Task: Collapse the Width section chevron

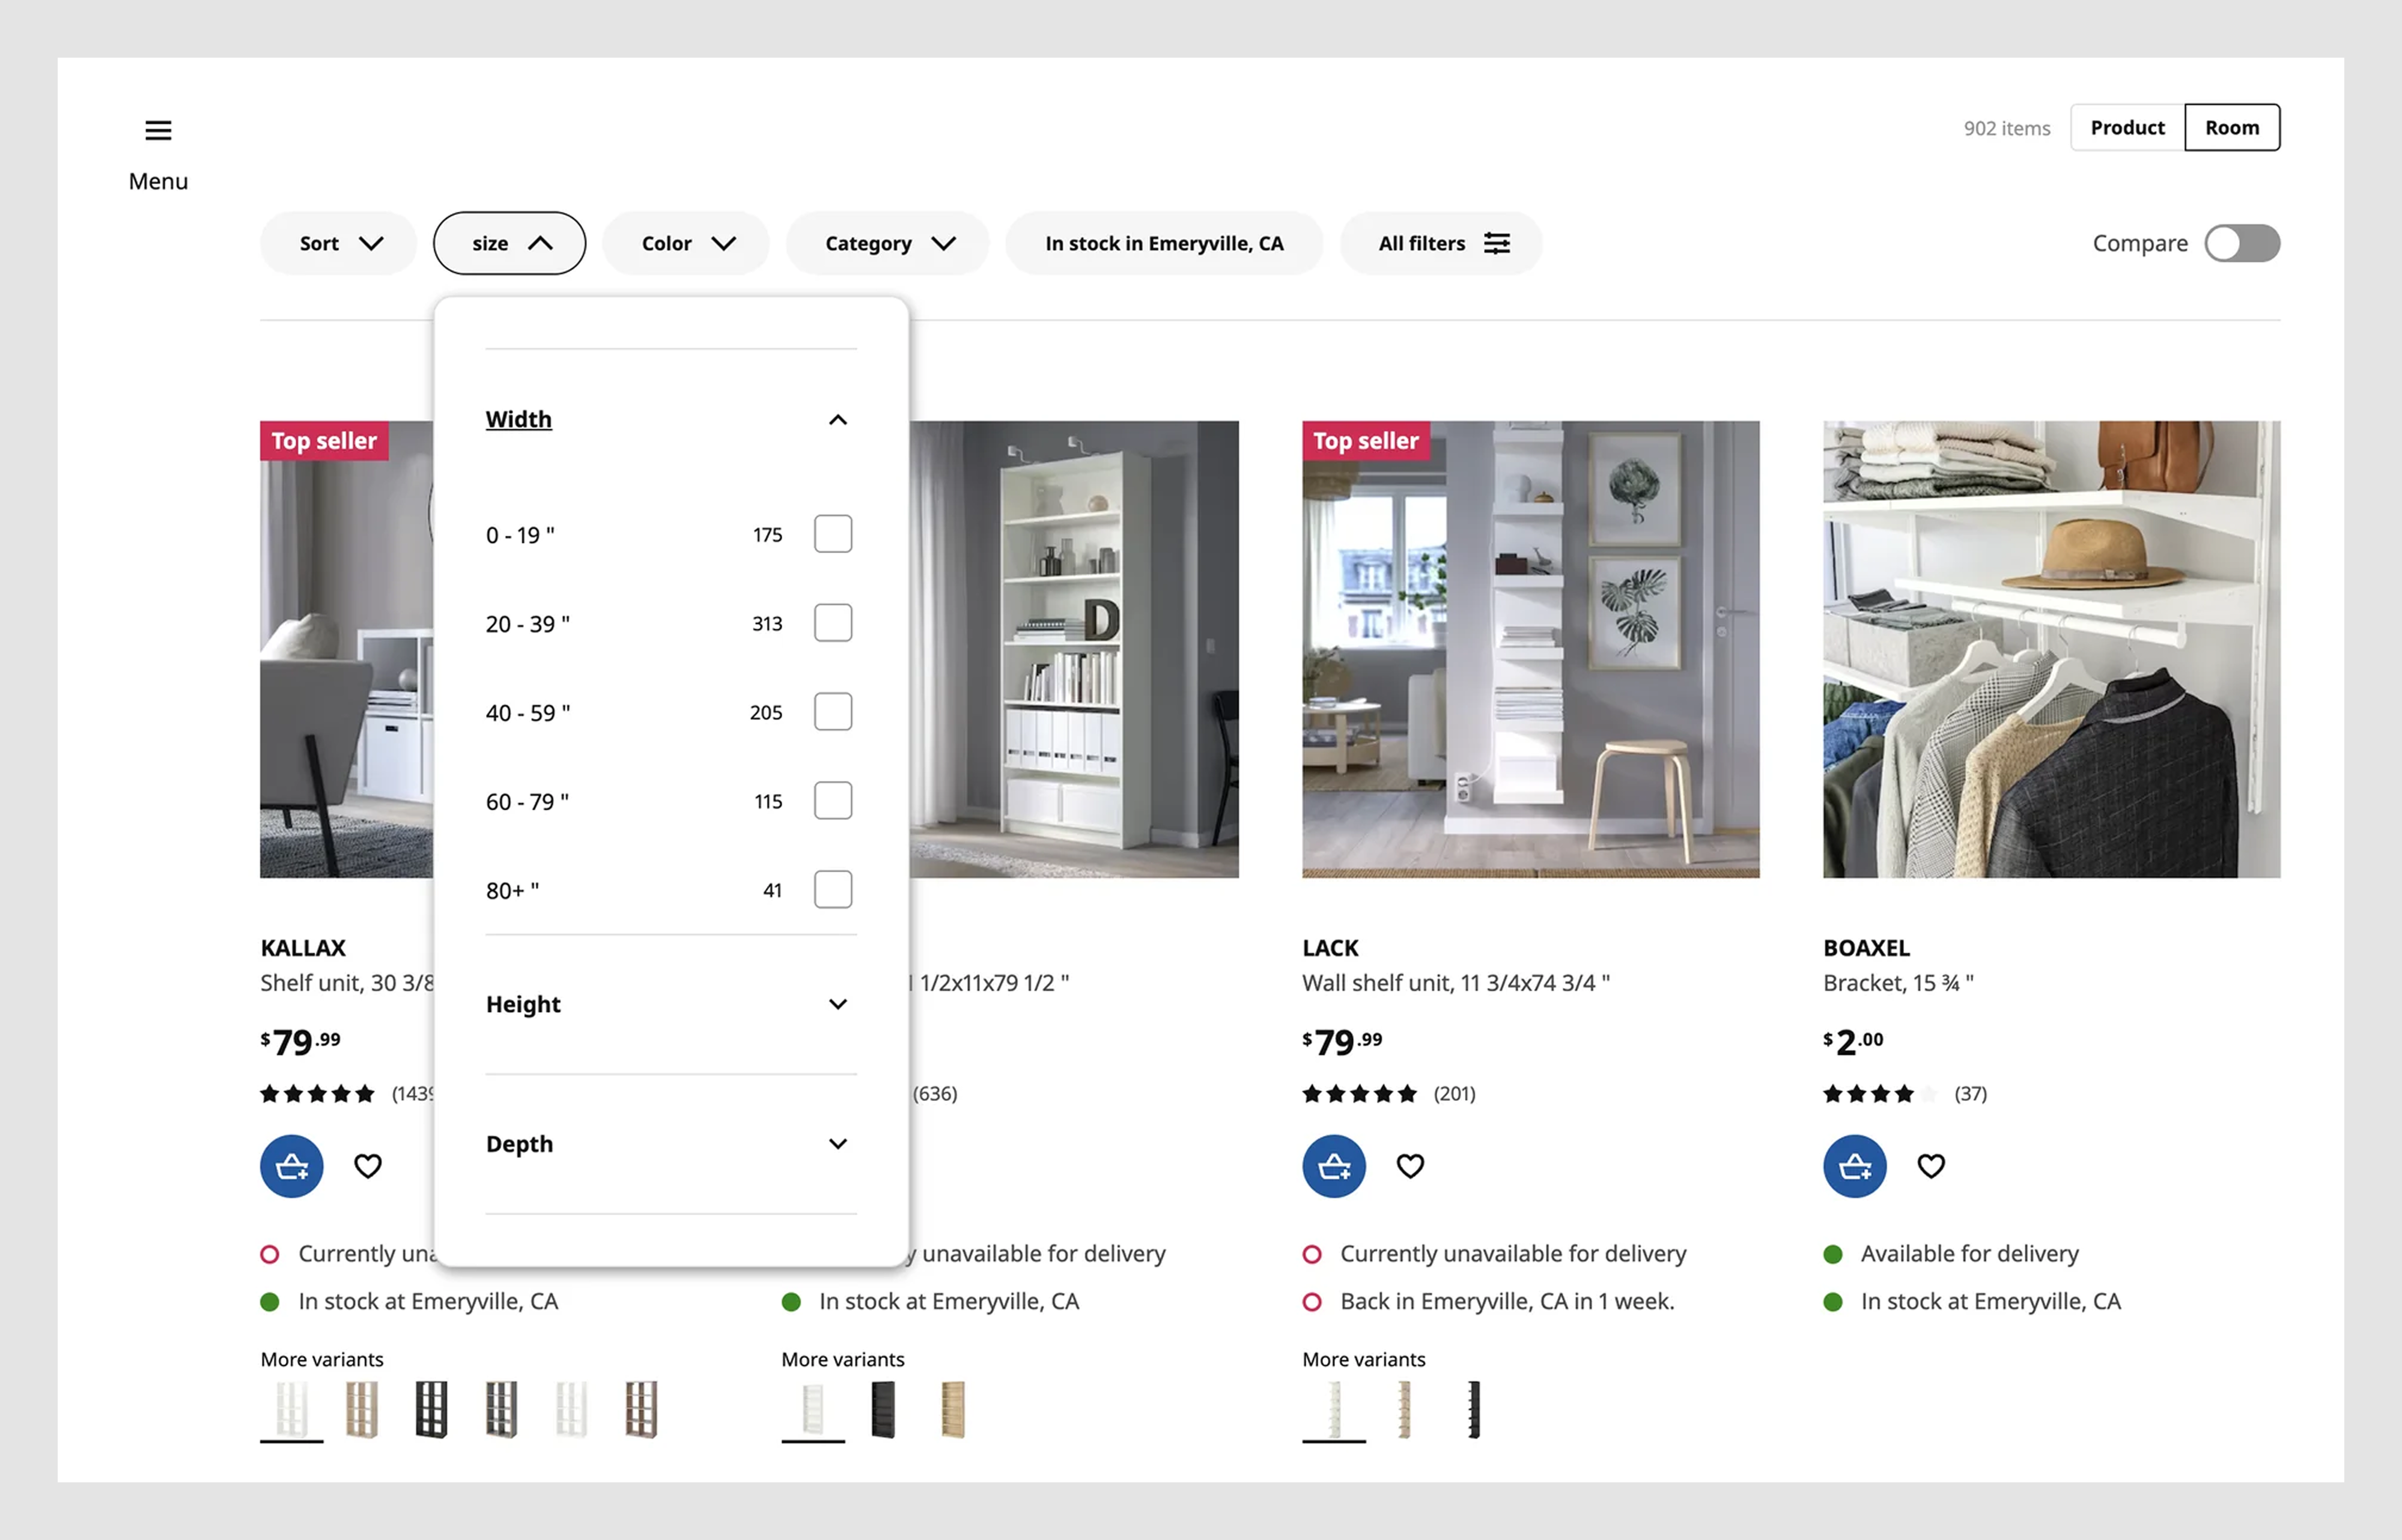Action: pos(838,420)
